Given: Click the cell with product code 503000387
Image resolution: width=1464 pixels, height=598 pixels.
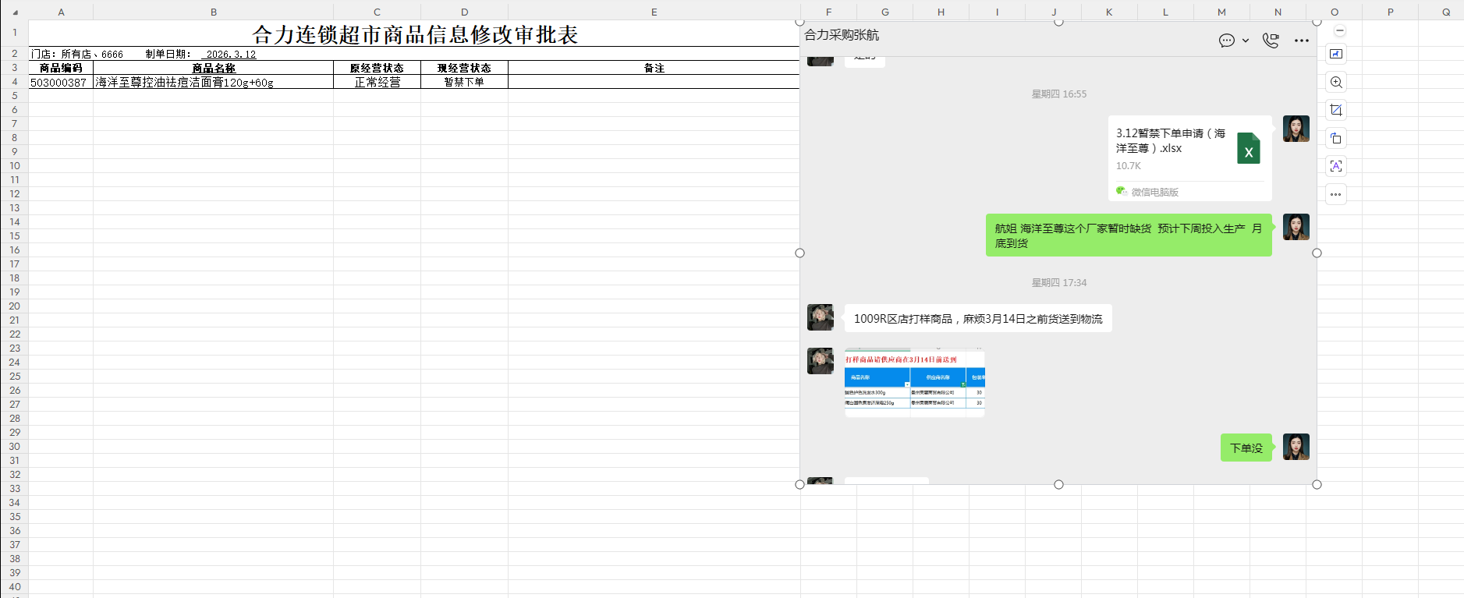Looking at the screenshot, I should pos(60,82).
